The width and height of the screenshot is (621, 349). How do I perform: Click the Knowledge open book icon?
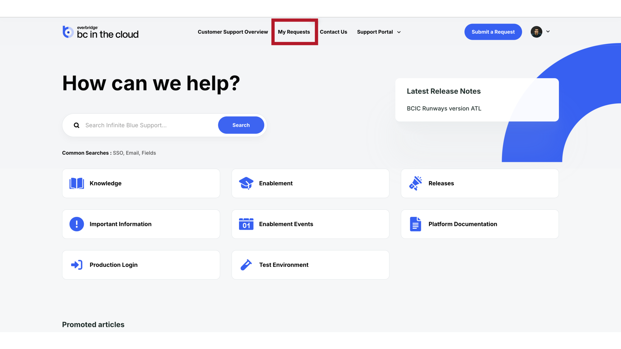[x=77, y=183]
